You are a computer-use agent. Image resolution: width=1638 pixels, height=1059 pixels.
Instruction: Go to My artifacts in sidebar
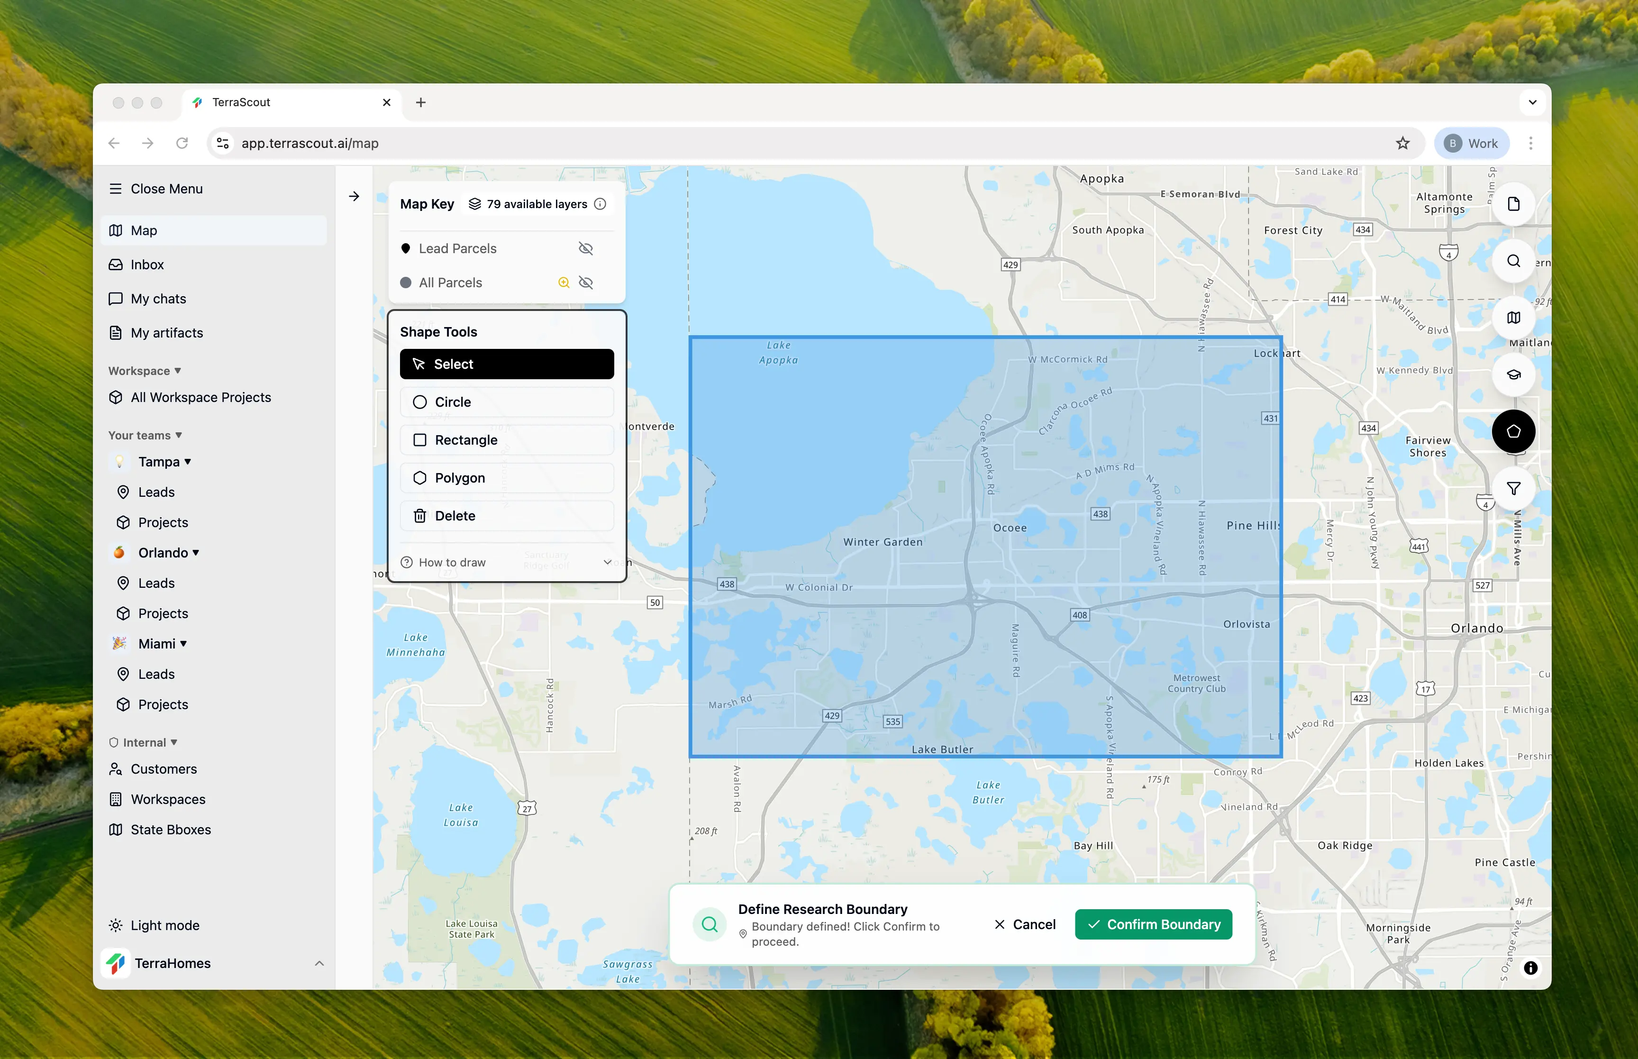click(x=166, y=333)
